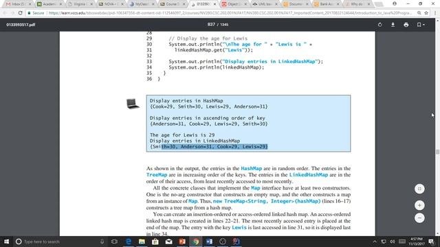Close the Gmail Inbox tab

(x=30, y=4)
